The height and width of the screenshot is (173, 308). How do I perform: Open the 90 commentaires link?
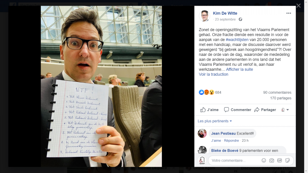pos(277,93)
